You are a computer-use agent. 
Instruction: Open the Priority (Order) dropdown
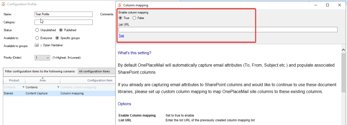pos(47,58)
